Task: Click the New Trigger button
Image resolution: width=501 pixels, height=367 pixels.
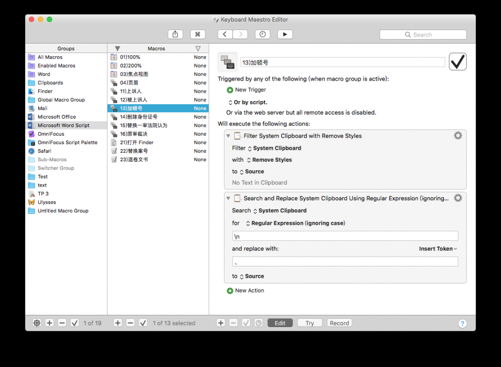Action: click(246, 90)
